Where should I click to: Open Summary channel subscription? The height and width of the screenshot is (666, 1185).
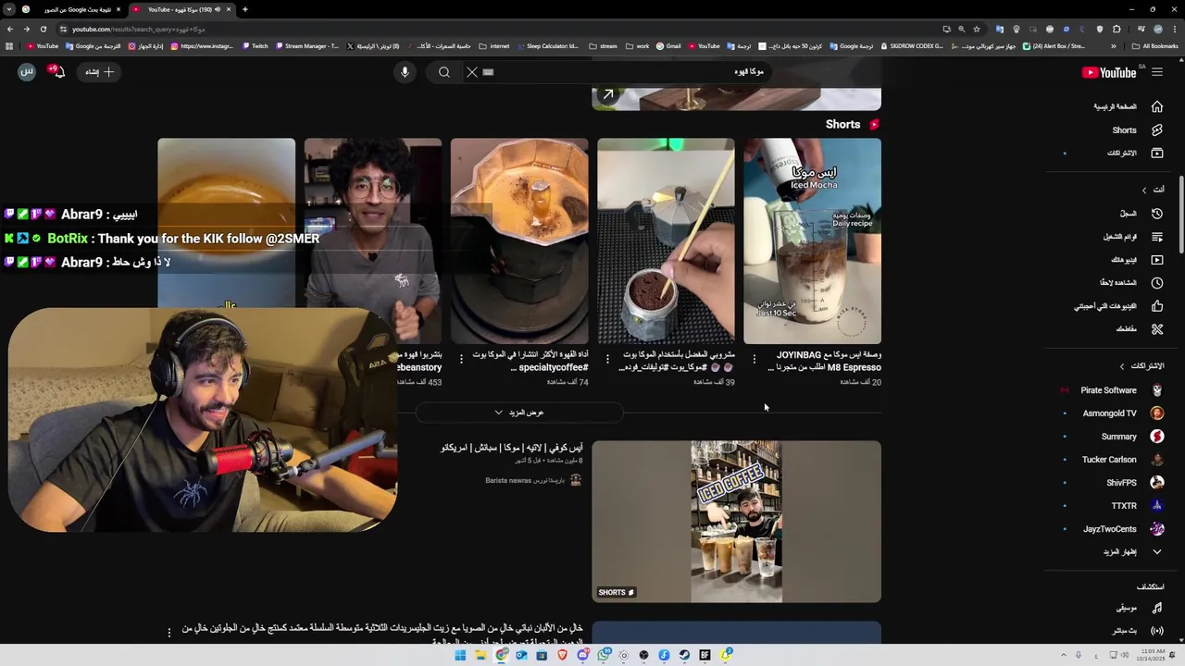(1111, 437)
